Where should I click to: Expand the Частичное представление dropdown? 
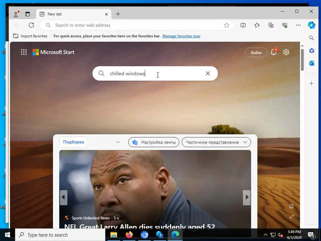click(x=216, y=142)
